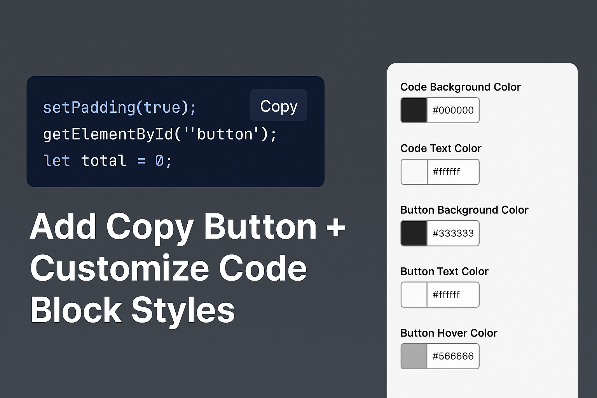Open the Button Hover Color swatch

pyautogui.click(x=414, y=356)
